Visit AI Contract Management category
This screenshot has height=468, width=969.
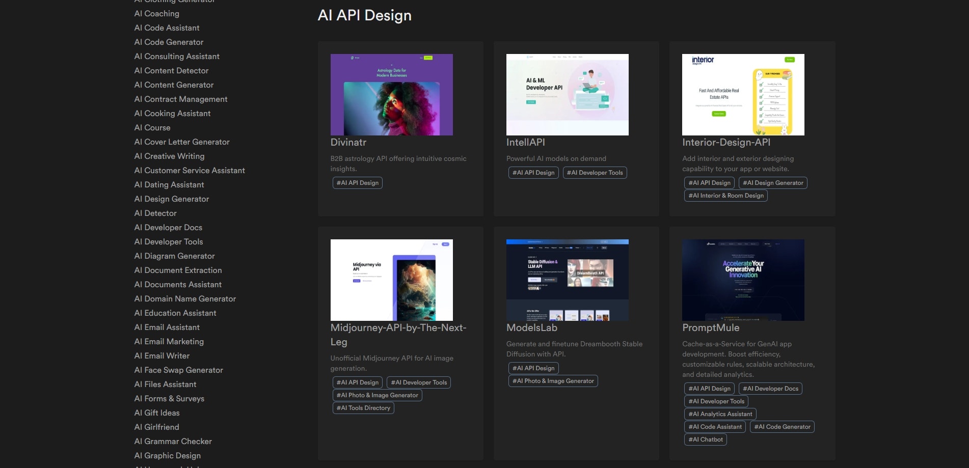(x=181, y=99)
